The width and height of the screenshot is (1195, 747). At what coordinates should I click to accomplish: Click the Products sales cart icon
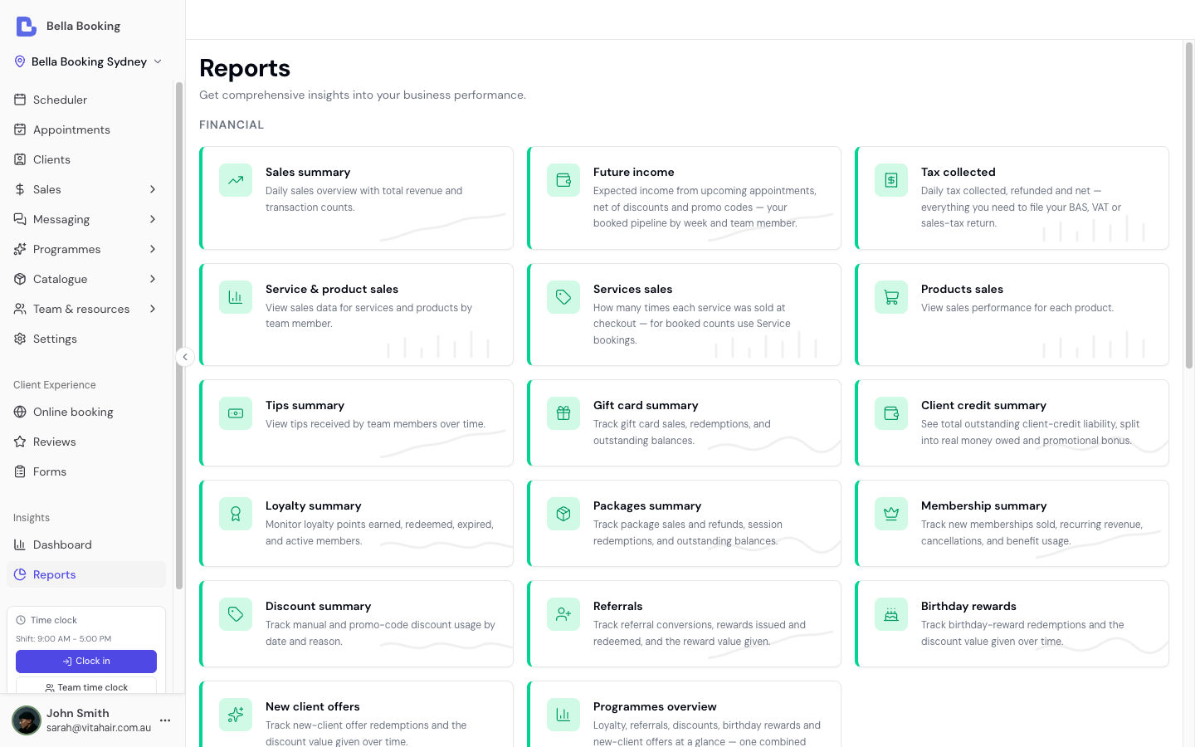coord(891,297)
